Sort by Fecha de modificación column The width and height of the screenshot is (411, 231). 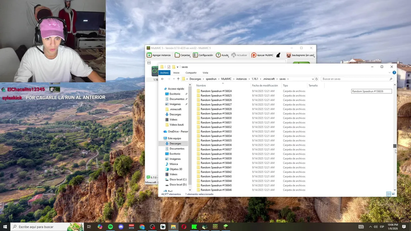pos(266,86)
